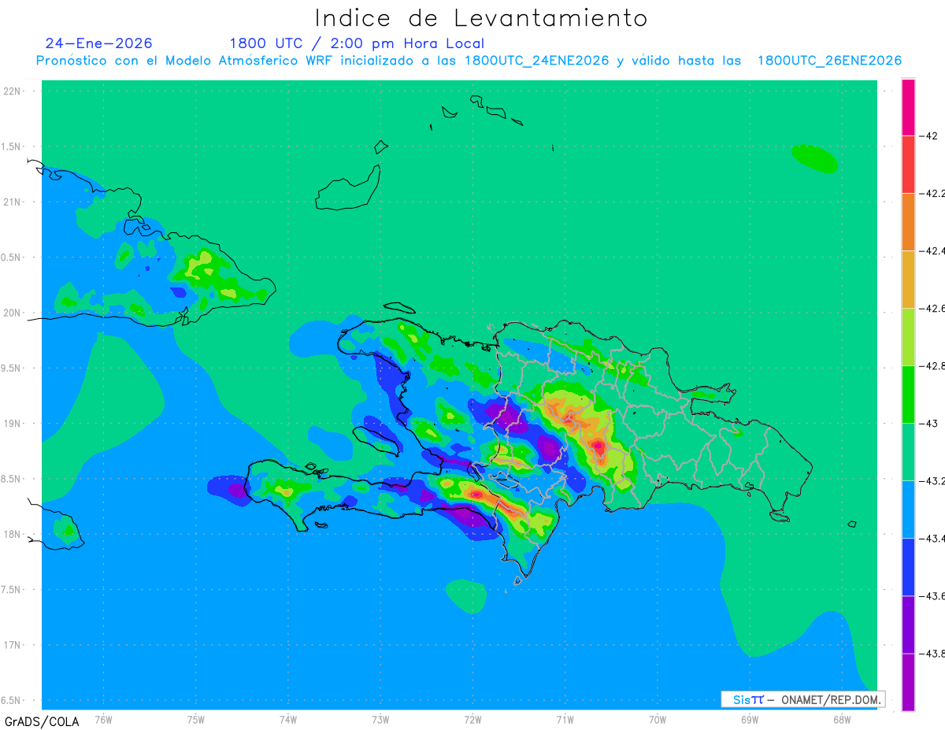Click the "72W" longitude label
945x730 pixels.
click(472, 719)
